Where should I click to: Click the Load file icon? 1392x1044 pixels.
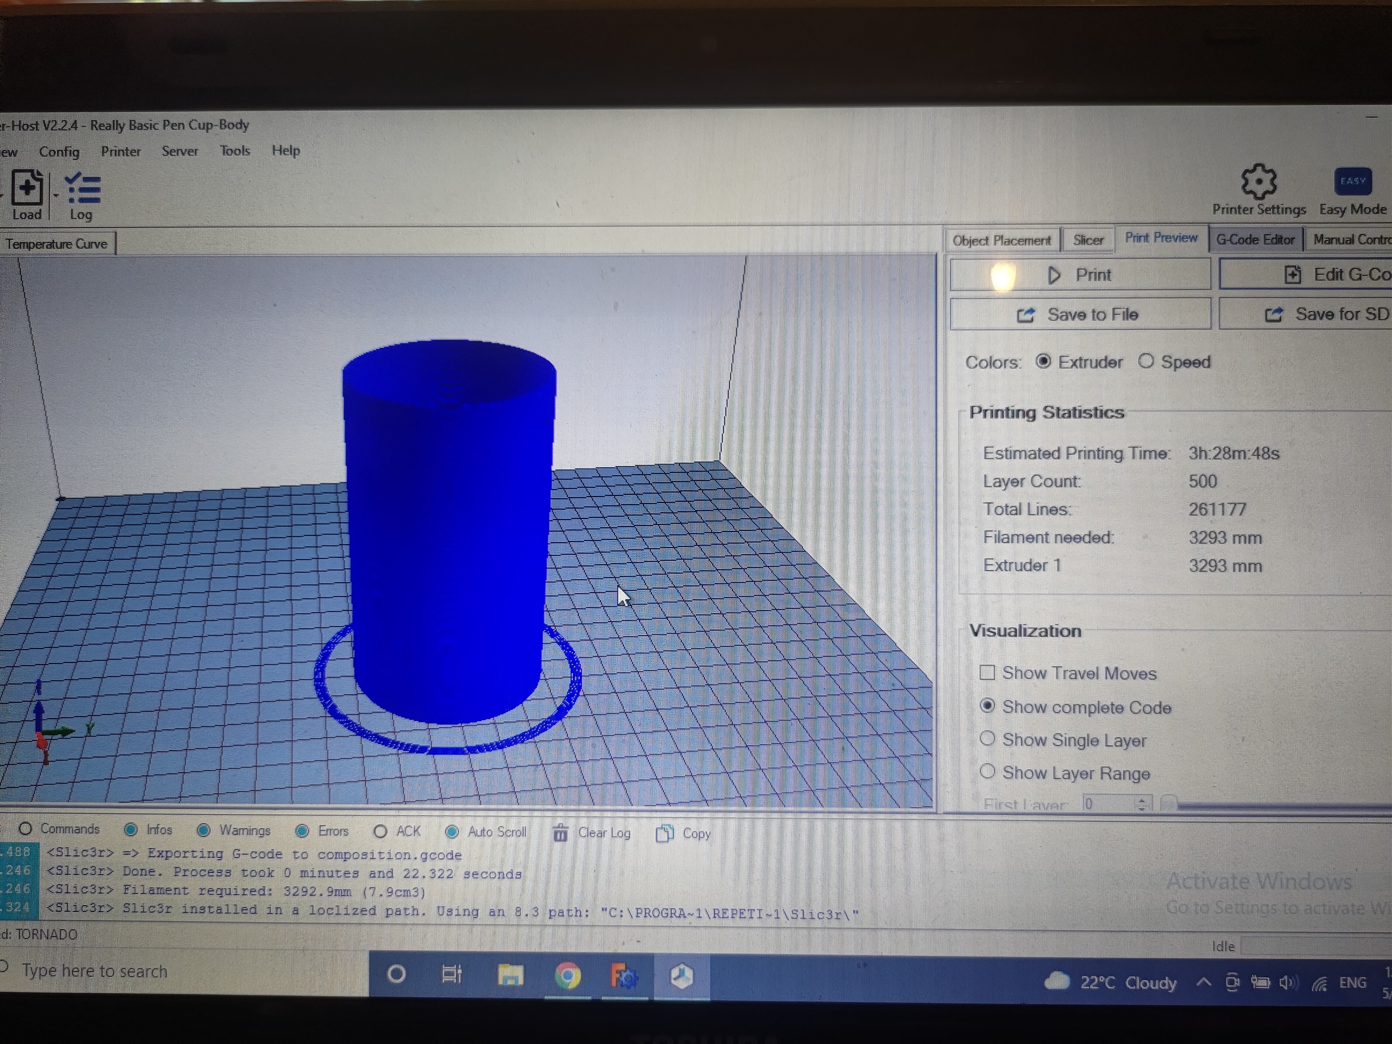point(27,187)
